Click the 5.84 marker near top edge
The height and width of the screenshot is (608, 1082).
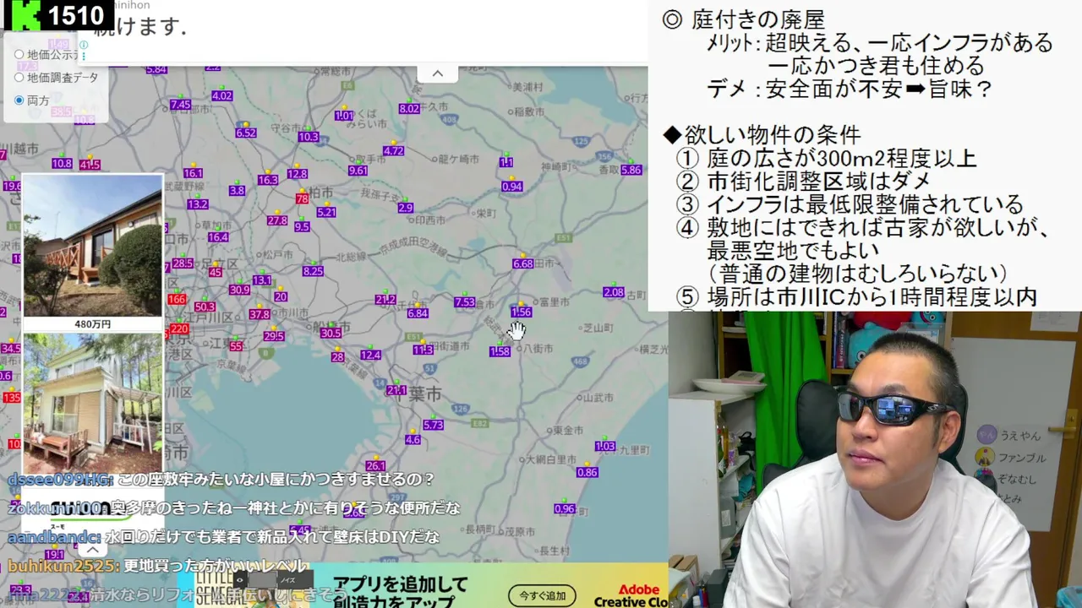(x=156, y=70)
